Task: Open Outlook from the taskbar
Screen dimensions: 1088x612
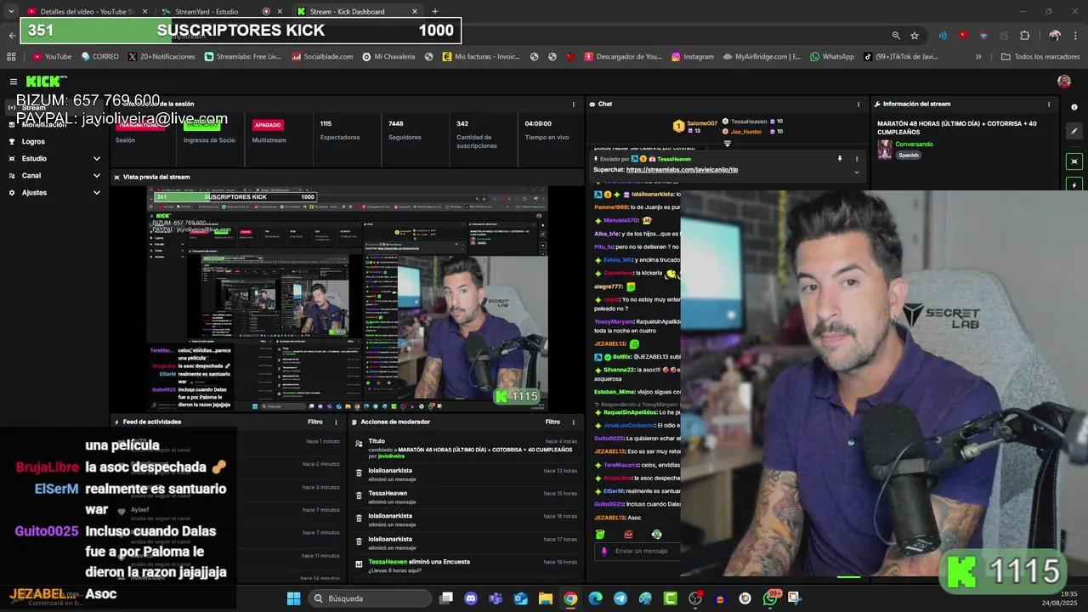Action: (x=520, y=598)
